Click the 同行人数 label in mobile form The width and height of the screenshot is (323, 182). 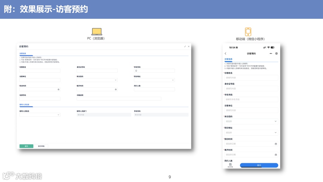[228, 161]
